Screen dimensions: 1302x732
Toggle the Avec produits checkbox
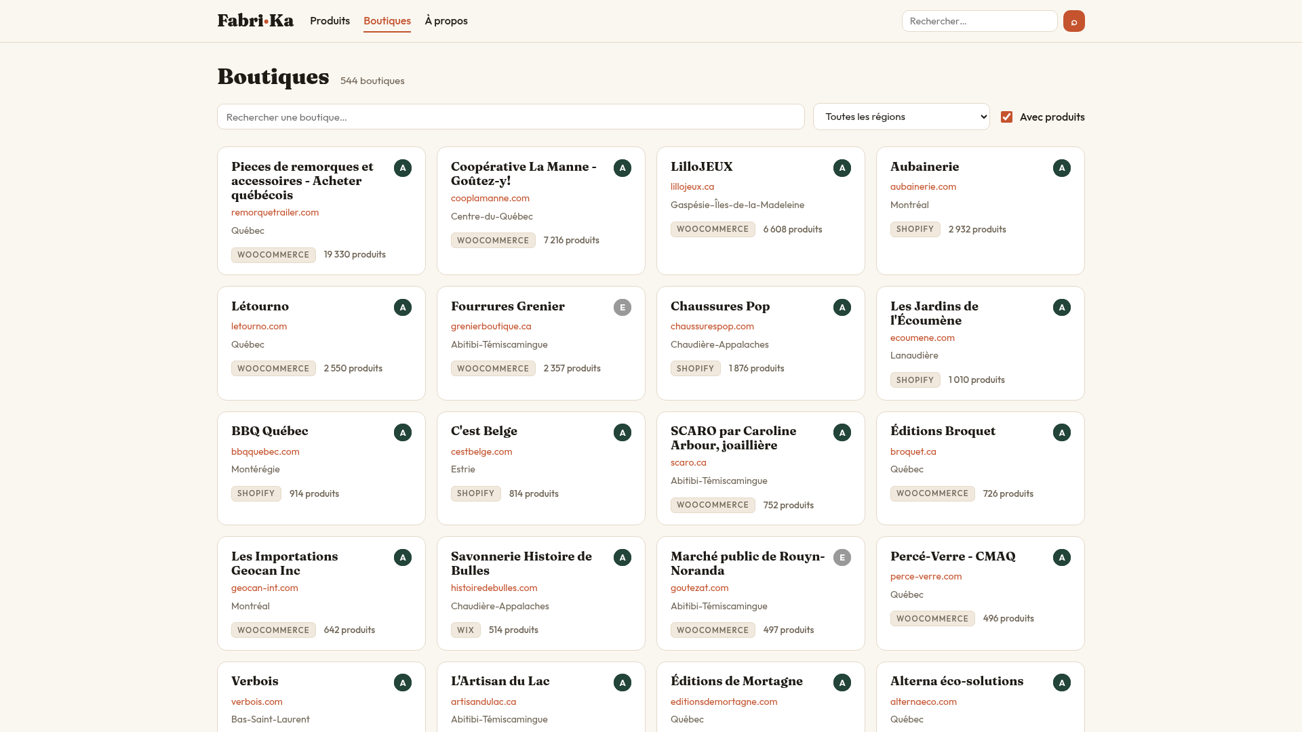(x=1007, y=117)
